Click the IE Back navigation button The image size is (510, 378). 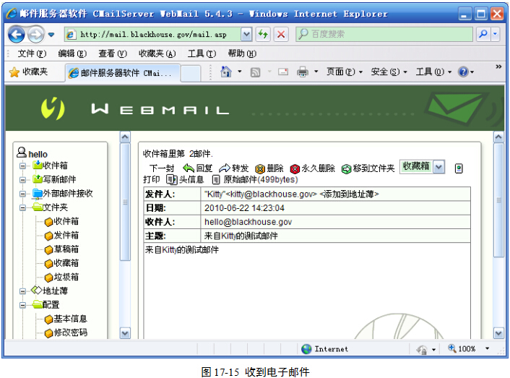coord(17,34)
